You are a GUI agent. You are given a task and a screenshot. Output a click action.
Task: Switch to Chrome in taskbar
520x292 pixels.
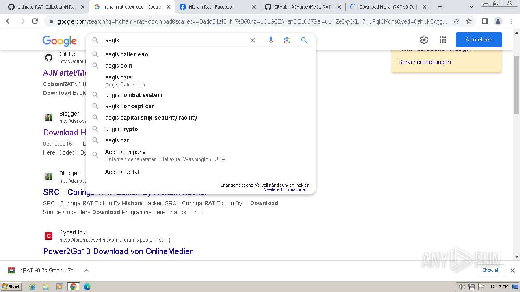(x=74, y=287)
